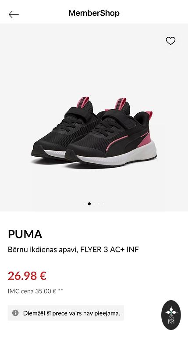
Task: Tap the IMC cena 35.00 € text
Action: 32,291
